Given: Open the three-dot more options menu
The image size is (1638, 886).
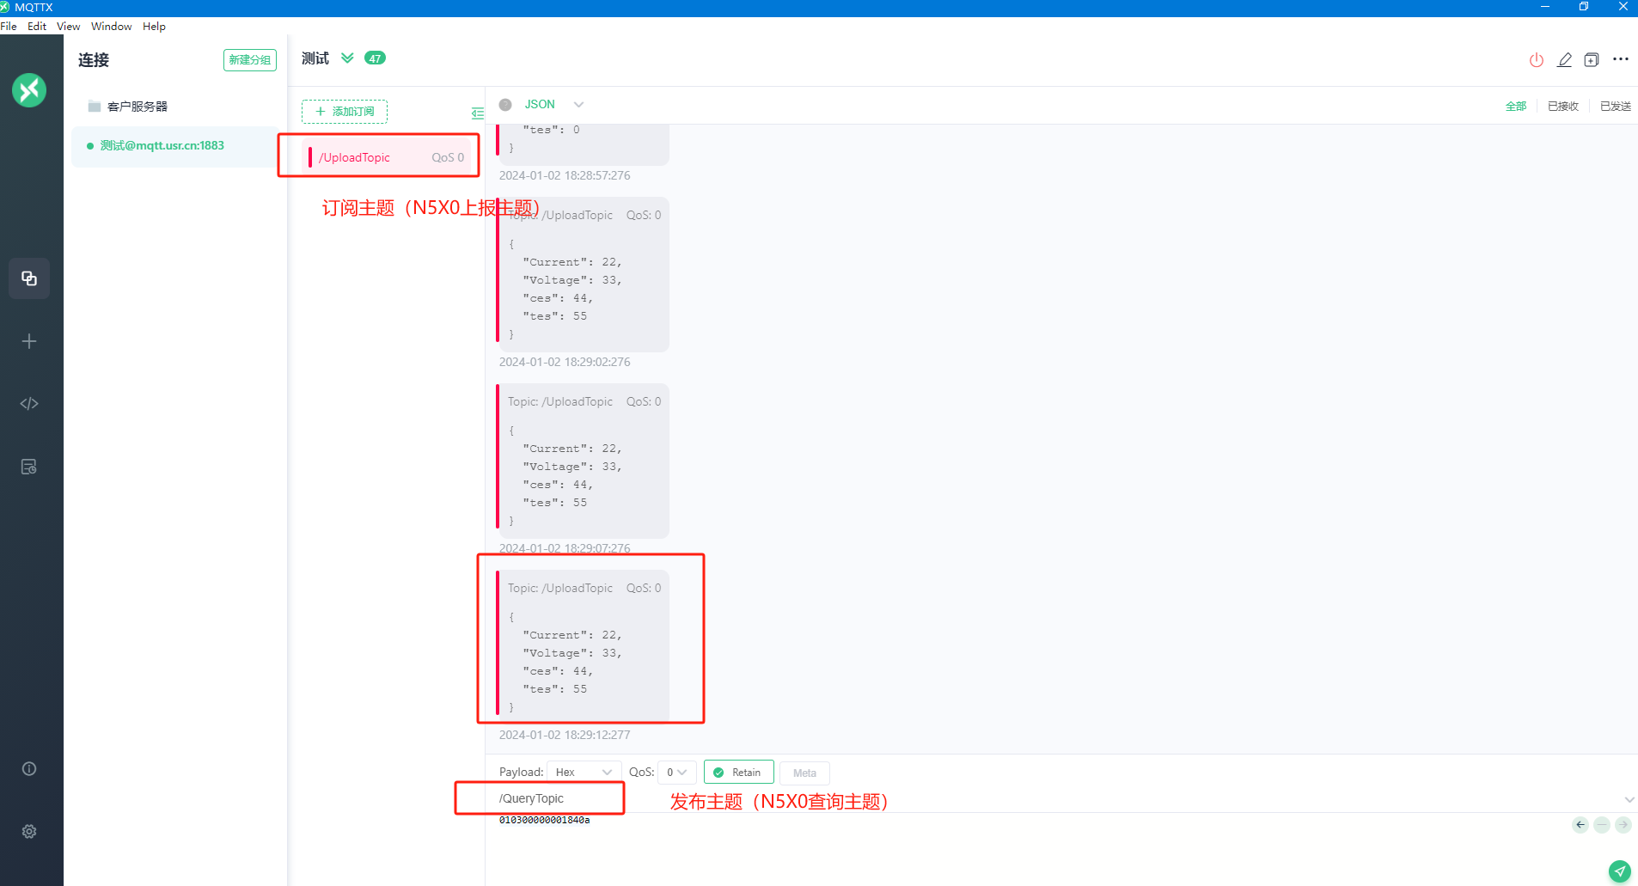Looking at the screenshot, I should tap(1621, 59).
